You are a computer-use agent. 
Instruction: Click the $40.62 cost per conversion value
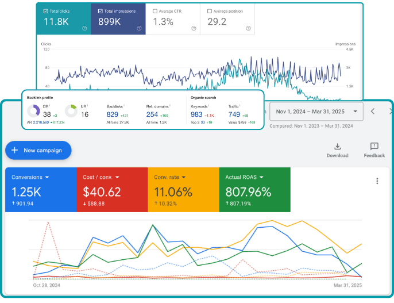coord(102,192)
